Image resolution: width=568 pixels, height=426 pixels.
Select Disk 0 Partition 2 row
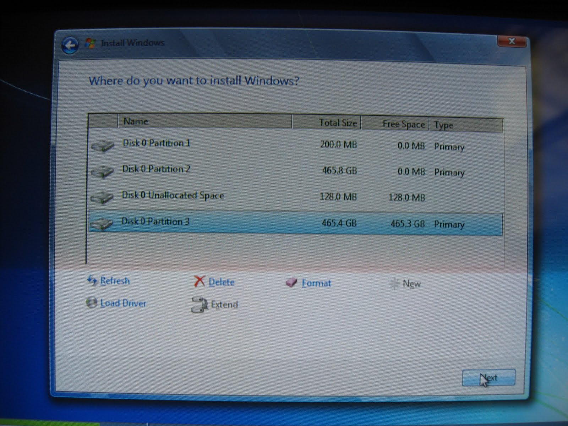click(x=295, y=171)
